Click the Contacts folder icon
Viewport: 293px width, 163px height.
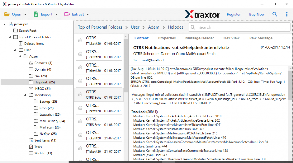coord(31,63)
